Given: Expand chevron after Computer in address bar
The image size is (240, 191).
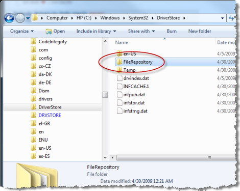Looking at the screenshot, I should (x=72, y=18).
